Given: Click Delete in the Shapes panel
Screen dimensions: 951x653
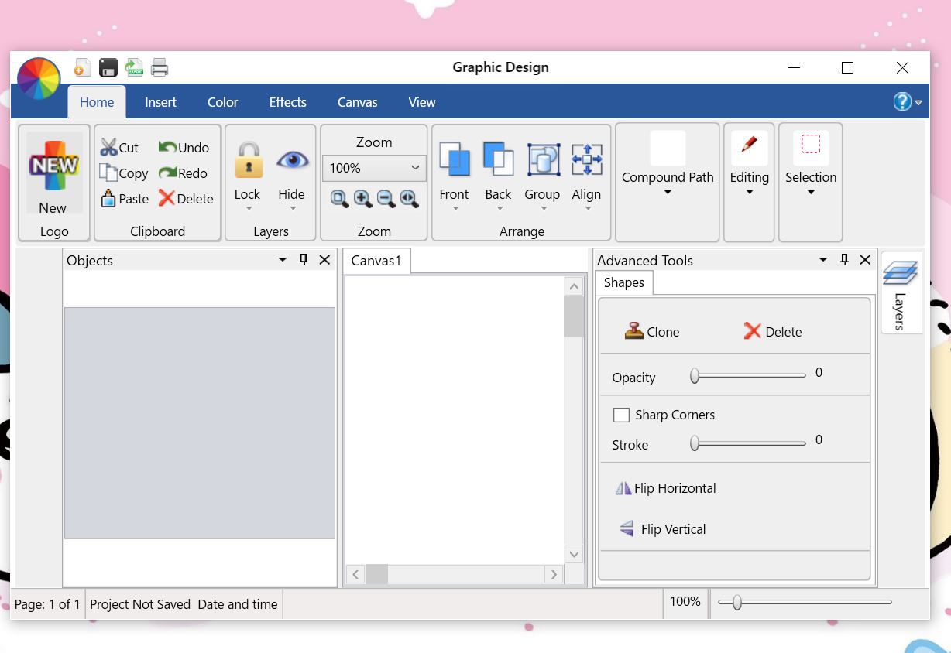Looking at the screenshot, I should (772, 332).
